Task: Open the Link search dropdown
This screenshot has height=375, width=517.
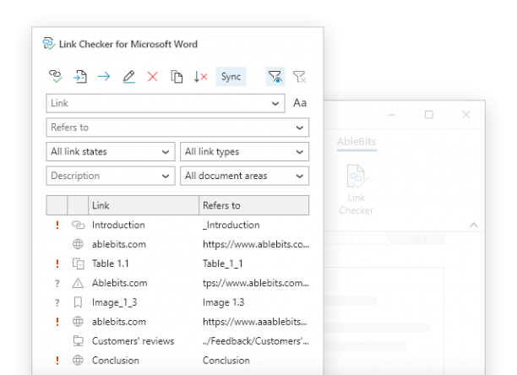Action: [x=166, y=103]
